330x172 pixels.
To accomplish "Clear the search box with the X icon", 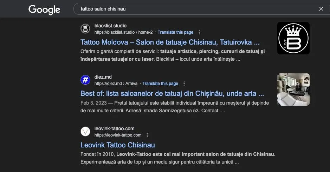I will [x=321, y=9].
